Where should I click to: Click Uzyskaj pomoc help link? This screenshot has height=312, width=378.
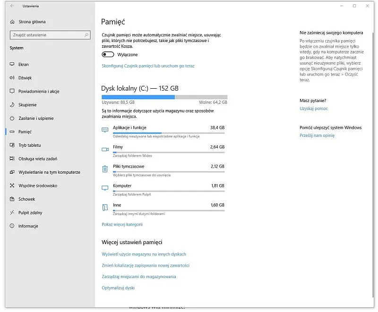314,109
